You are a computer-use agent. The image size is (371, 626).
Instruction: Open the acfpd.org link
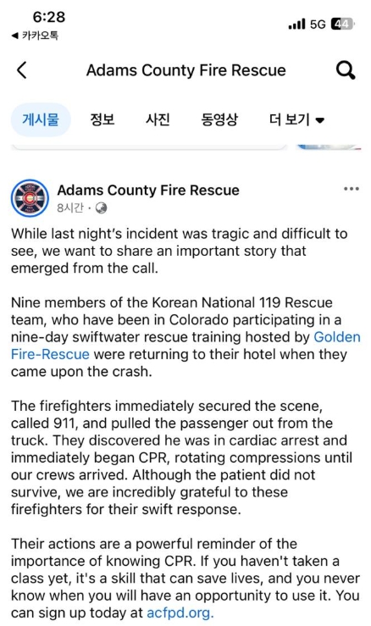(x=180, y=612)
